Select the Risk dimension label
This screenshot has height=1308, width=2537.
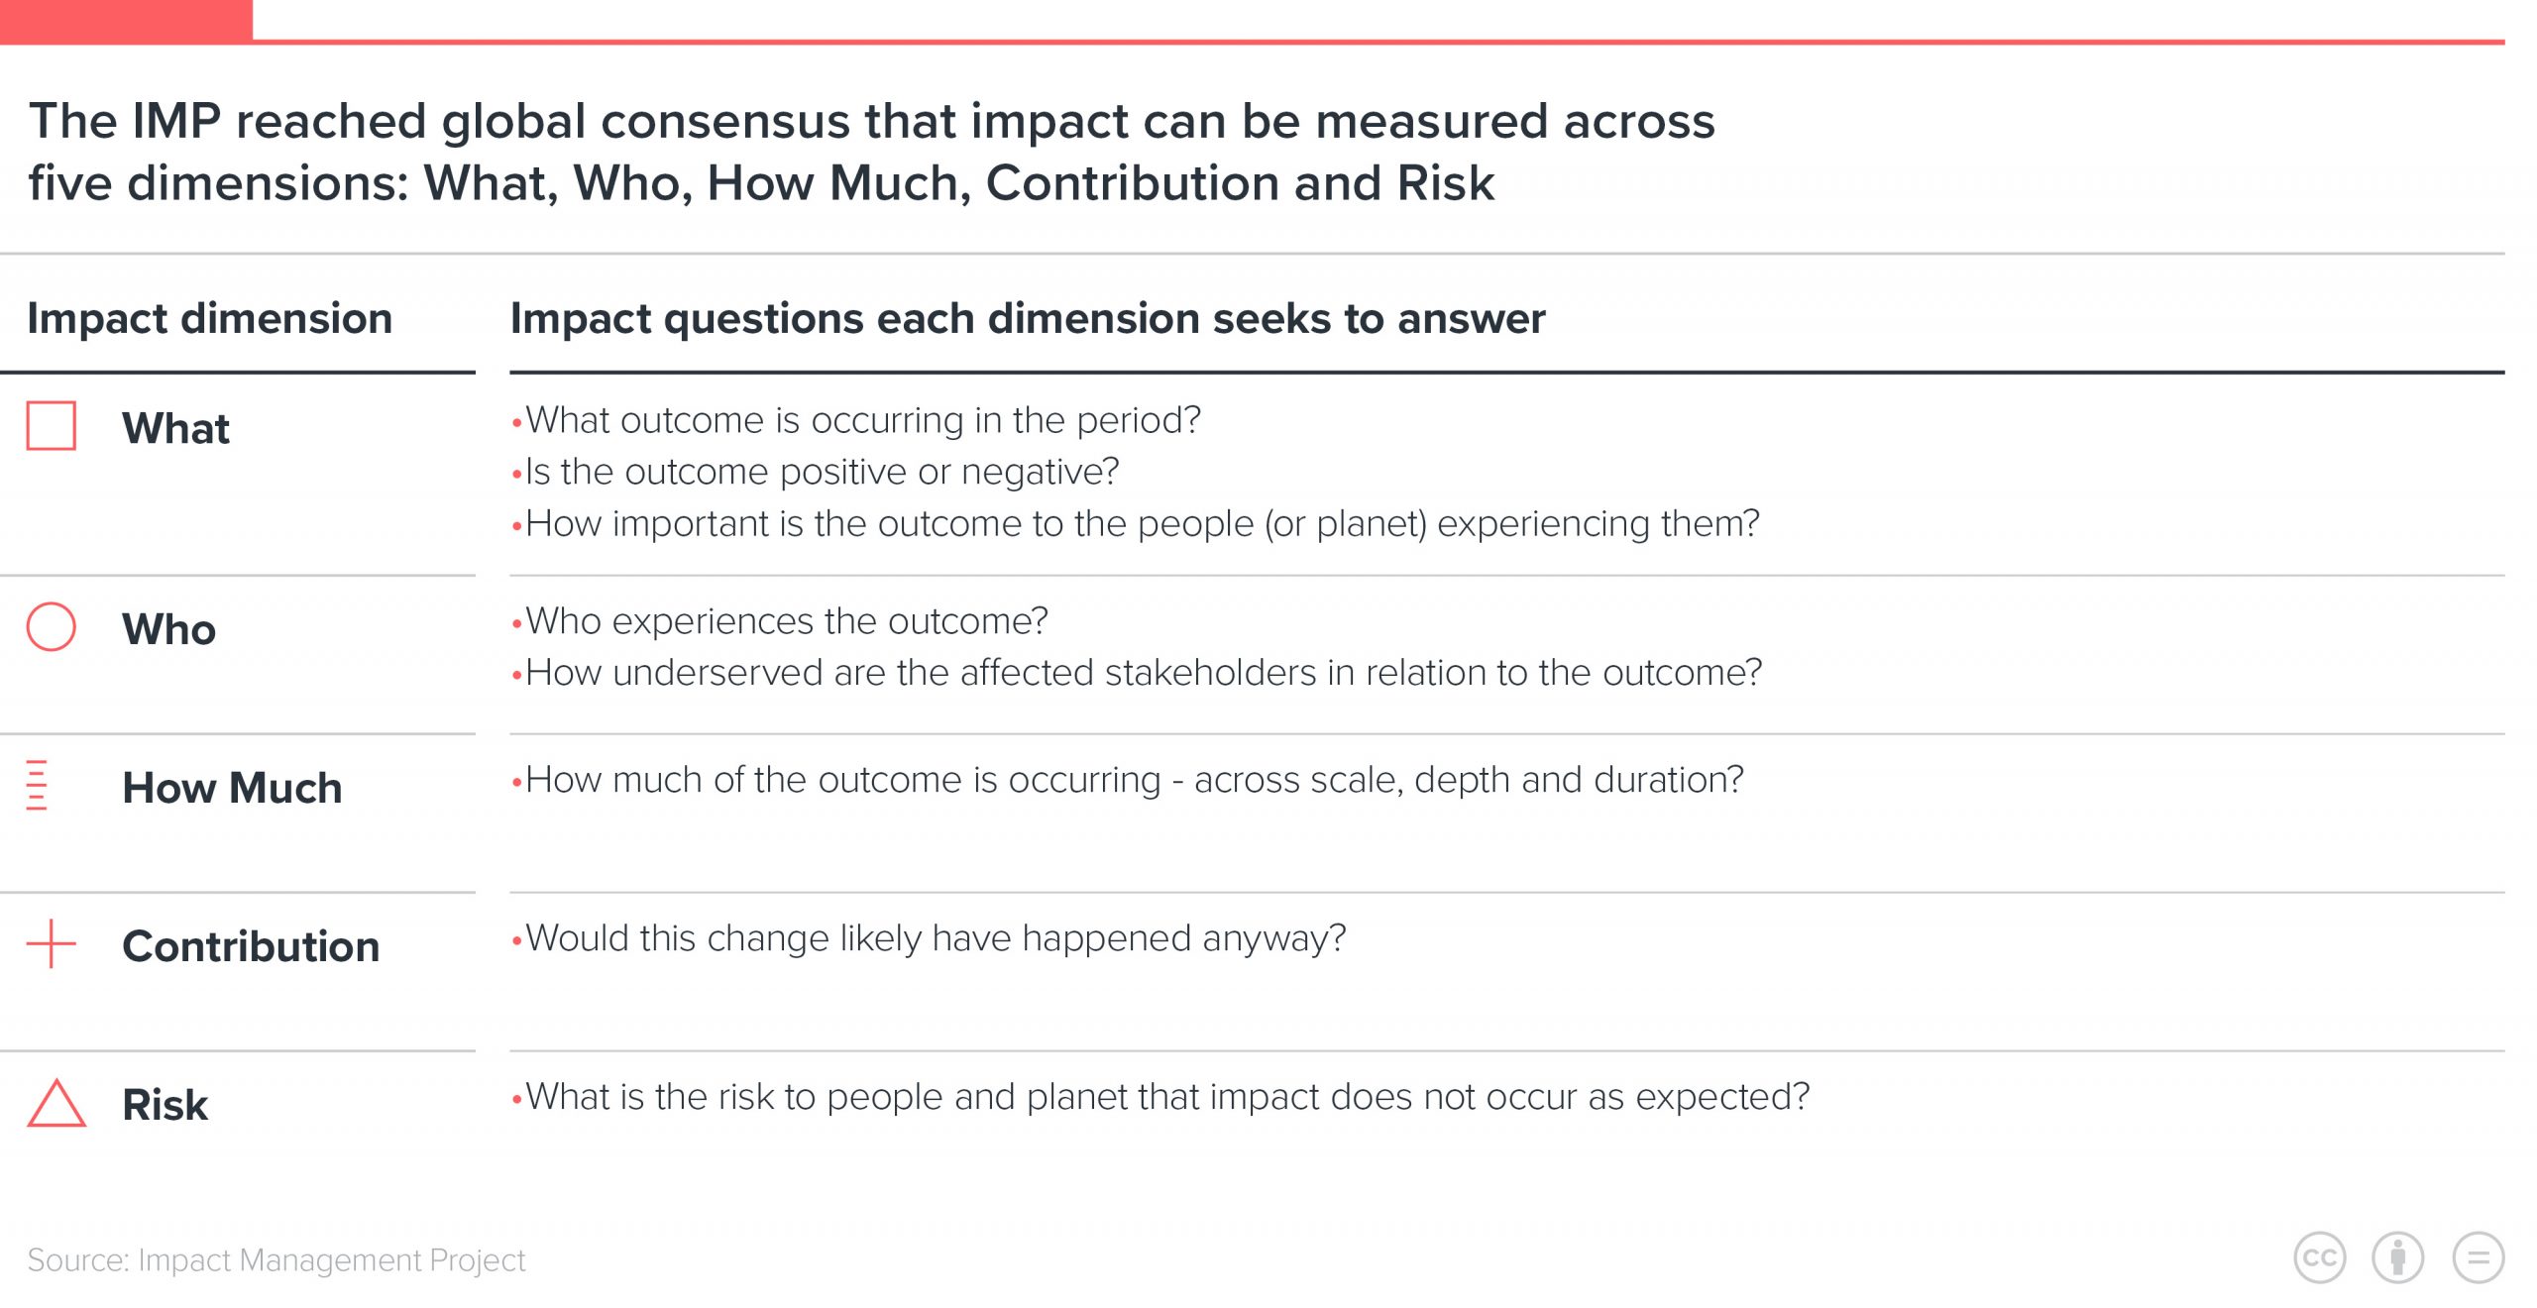pyautogui.click(x=165, y=1105)
